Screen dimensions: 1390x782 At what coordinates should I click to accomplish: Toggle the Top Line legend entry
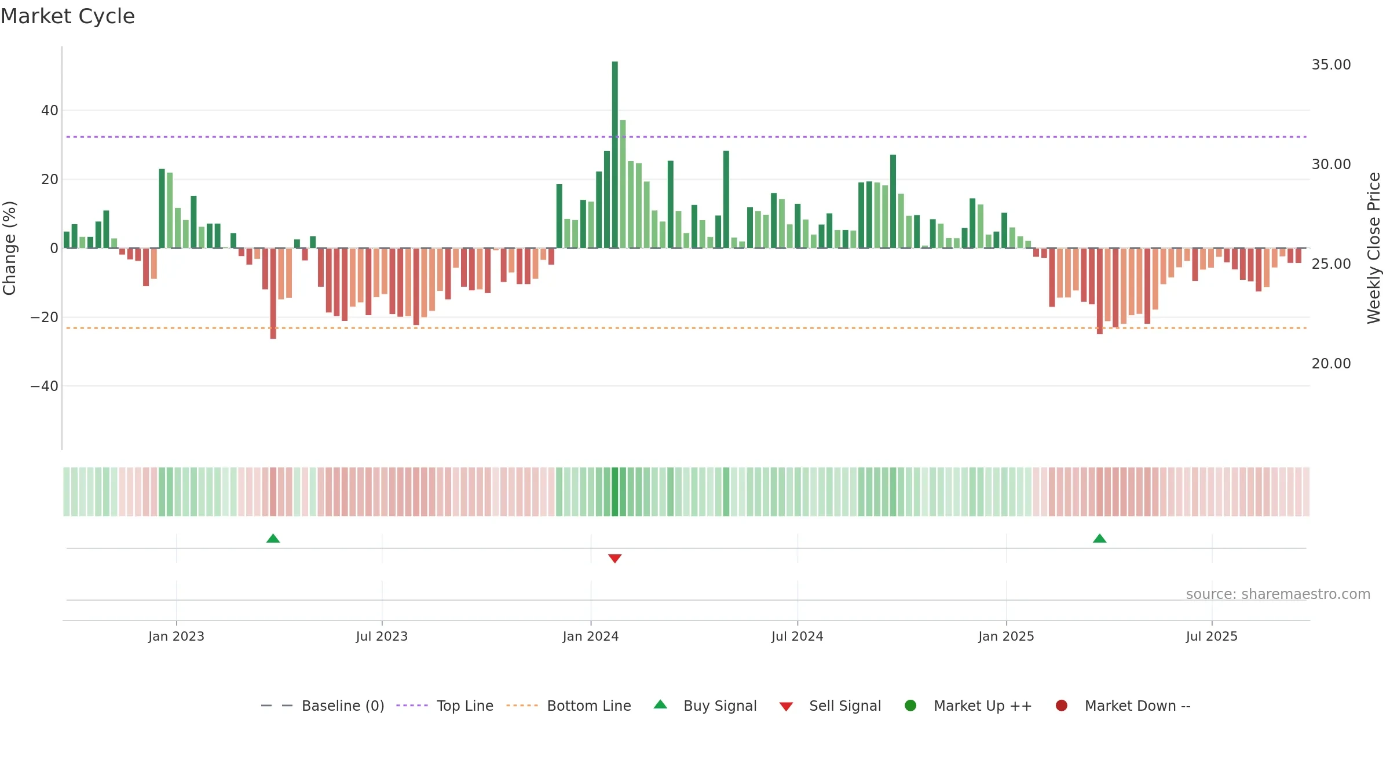[445, 706]
